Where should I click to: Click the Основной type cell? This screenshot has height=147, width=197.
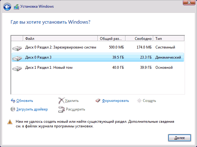(164, 68)
